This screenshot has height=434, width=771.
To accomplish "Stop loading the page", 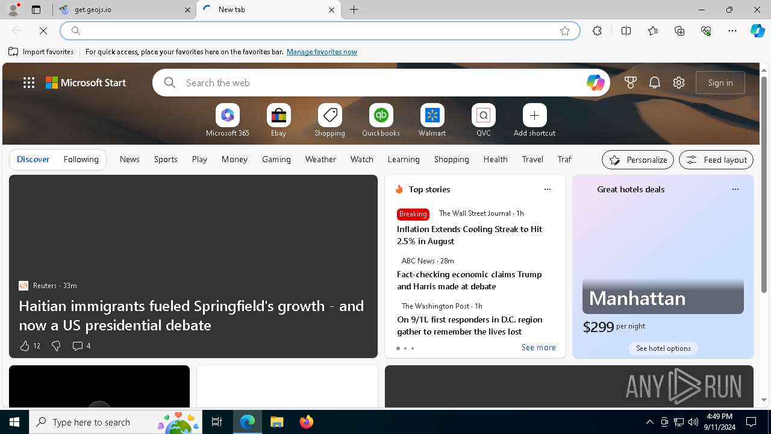I will coord(44,31).
